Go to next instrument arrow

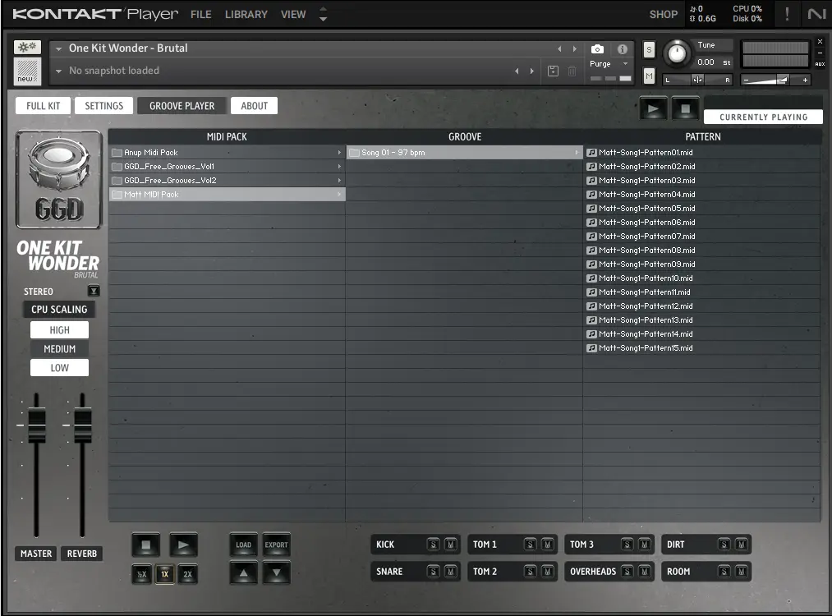coord(575,48)
